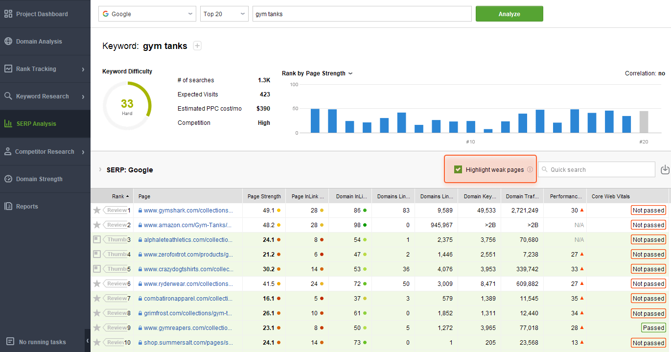Viewport: 671px width, 352px height.
Task: Click the star icon on the ryderwear row
Action: pyautogui.click(x=97, y=283)
